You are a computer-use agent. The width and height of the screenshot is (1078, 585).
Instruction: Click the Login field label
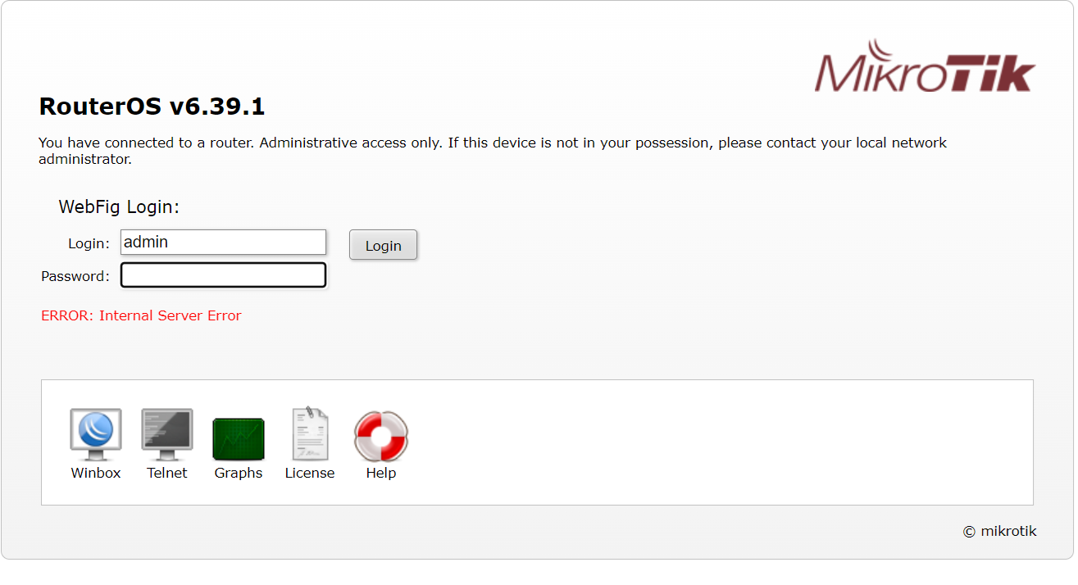pyautogui.click(x=89, y=243)
